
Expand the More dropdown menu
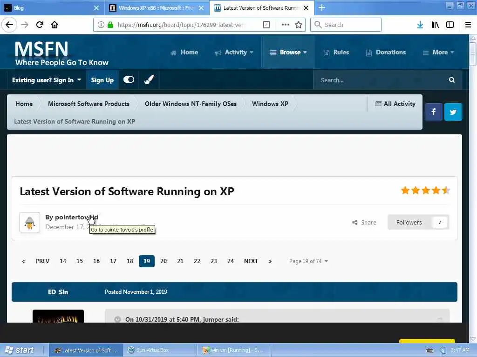pos(438,52)
